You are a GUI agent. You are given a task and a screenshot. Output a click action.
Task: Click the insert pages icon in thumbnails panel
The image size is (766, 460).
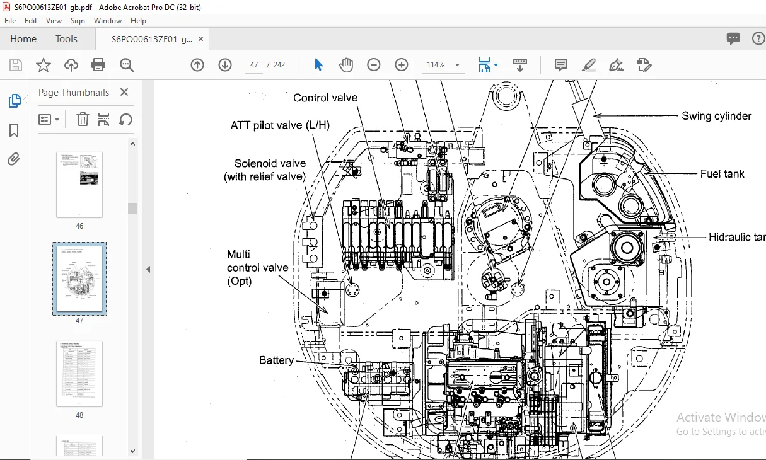tap(104, 119)
